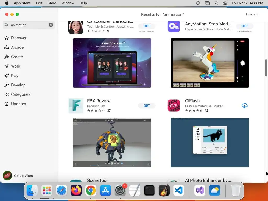Viewport: 268px width, 201px height.
Task: View the GIFlash cat screenshot
Action: 210,143
